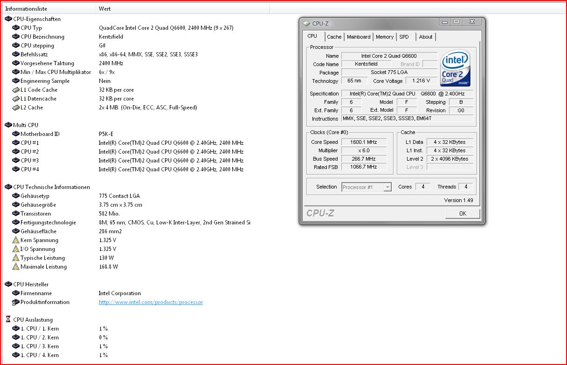The height and width of the screenshot is (365, 567).
Task: Click the warning icon beside Kern Spannung
Action: 16,240
